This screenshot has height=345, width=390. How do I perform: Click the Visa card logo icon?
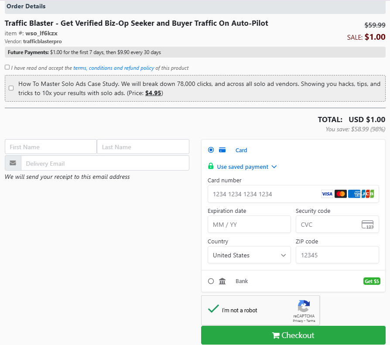click(327, 194)
